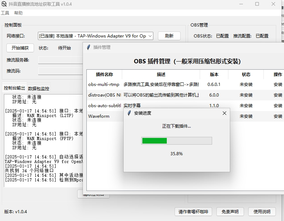Click the 开始捕获 button
The height and width of the screenshot is (221, 284).
[x=20, y=48]
